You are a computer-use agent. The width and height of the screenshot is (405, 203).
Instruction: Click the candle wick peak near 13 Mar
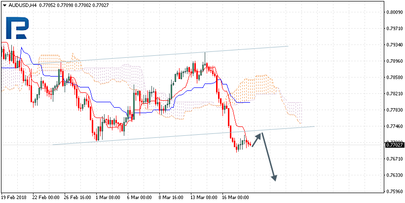point(205,52)
